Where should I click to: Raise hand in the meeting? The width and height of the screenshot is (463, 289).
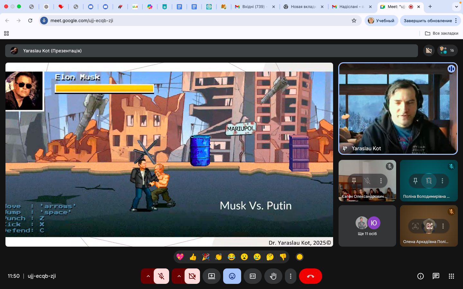tap(273, 276)
